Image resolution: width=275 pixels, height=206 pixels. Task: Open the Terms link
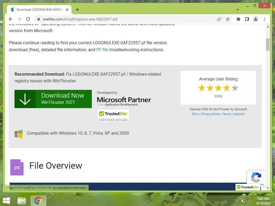pyautogui.click(x=226, y=114)
